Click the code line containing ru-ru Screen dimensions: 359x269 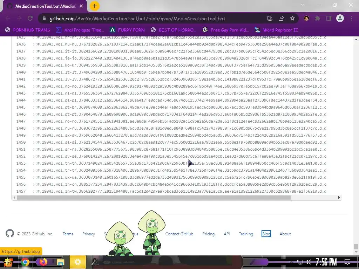point(179,128)
